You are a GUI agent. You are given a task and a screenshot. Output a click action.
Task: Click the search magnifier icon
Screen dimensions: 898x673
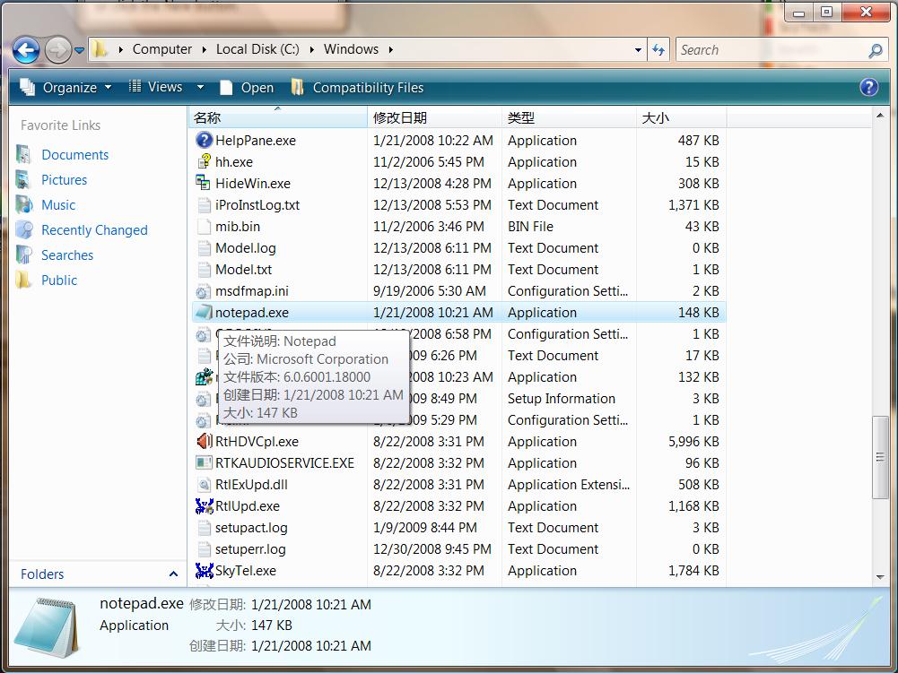pyautogui.click(x=876, y=50)
